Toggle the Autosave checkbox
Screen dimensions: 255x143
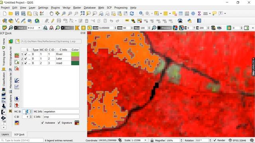click(x=43, y=123)
